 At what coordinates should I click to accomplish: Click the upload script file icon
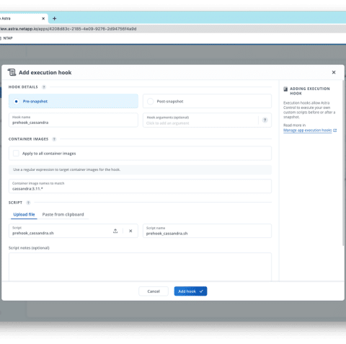click(115, 231)
